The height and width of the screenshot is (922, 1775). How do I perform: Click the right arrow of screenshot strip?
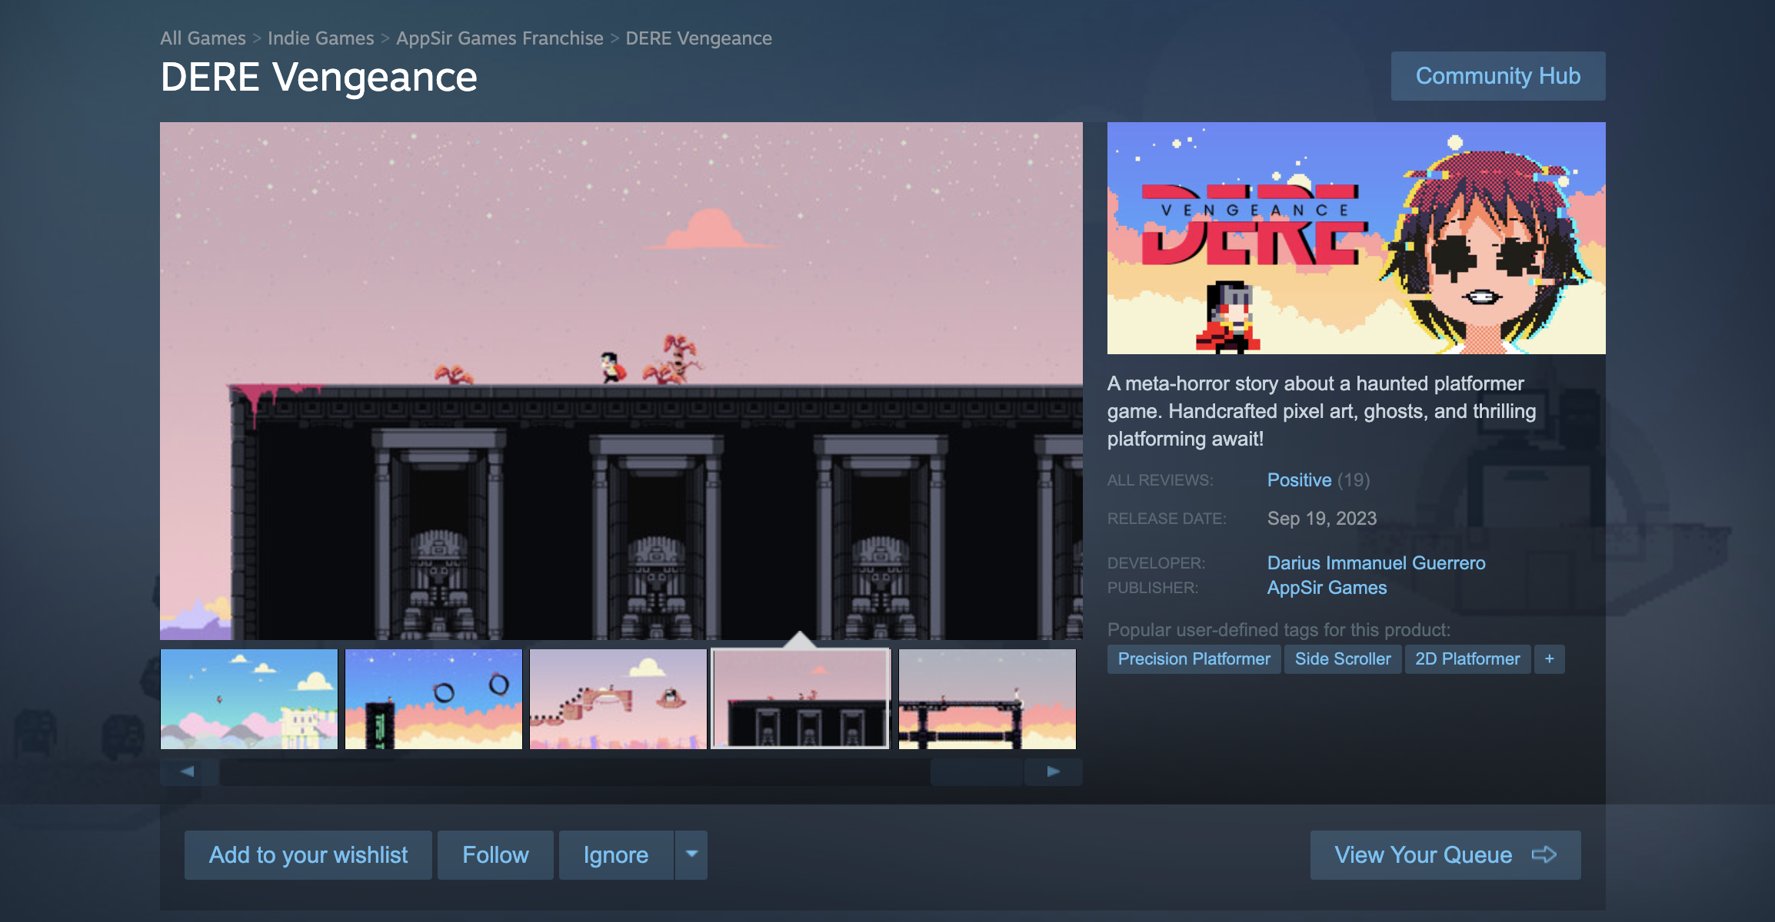(x=1054, y=771)
